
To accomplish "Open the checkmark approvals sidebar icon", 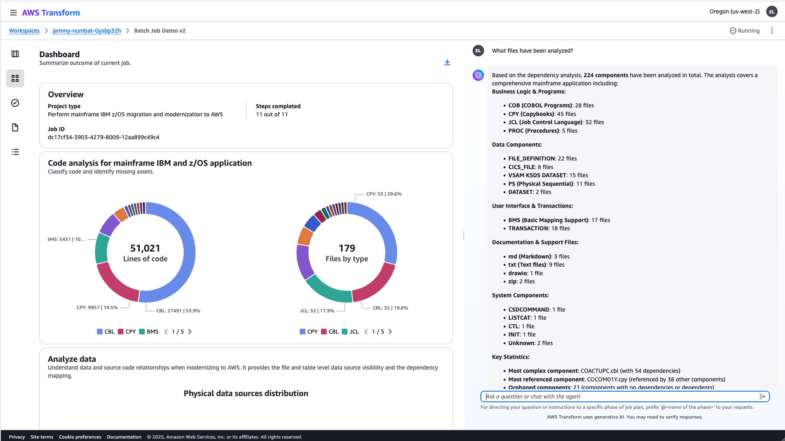I will [15, 103].
